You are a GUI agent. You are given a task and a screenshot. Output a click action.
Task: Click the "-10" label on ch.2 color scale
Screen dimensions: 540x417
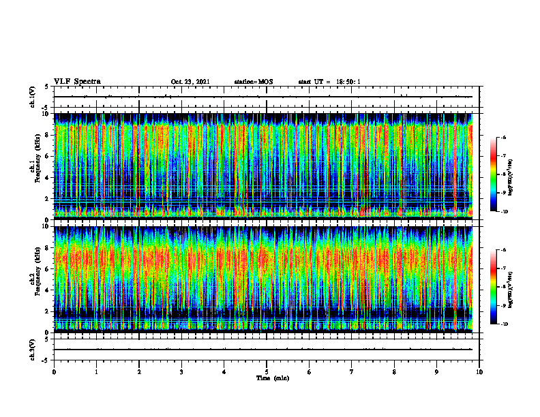pos(504,324)
